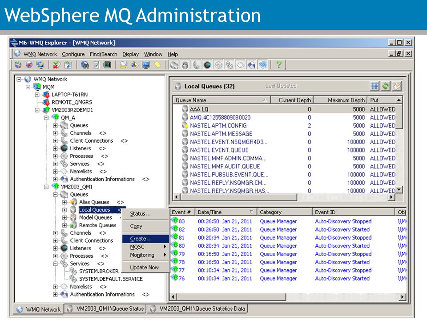Expand the Remote Queues node
427x320 pixels.
pos(64,225)
